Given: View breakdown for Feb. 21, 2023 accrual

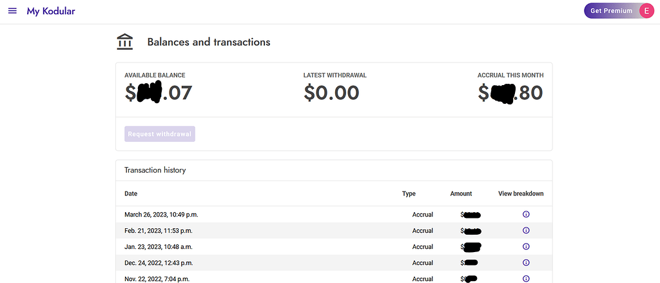Looking at the screenshot, I should click(x=526, y=230).
